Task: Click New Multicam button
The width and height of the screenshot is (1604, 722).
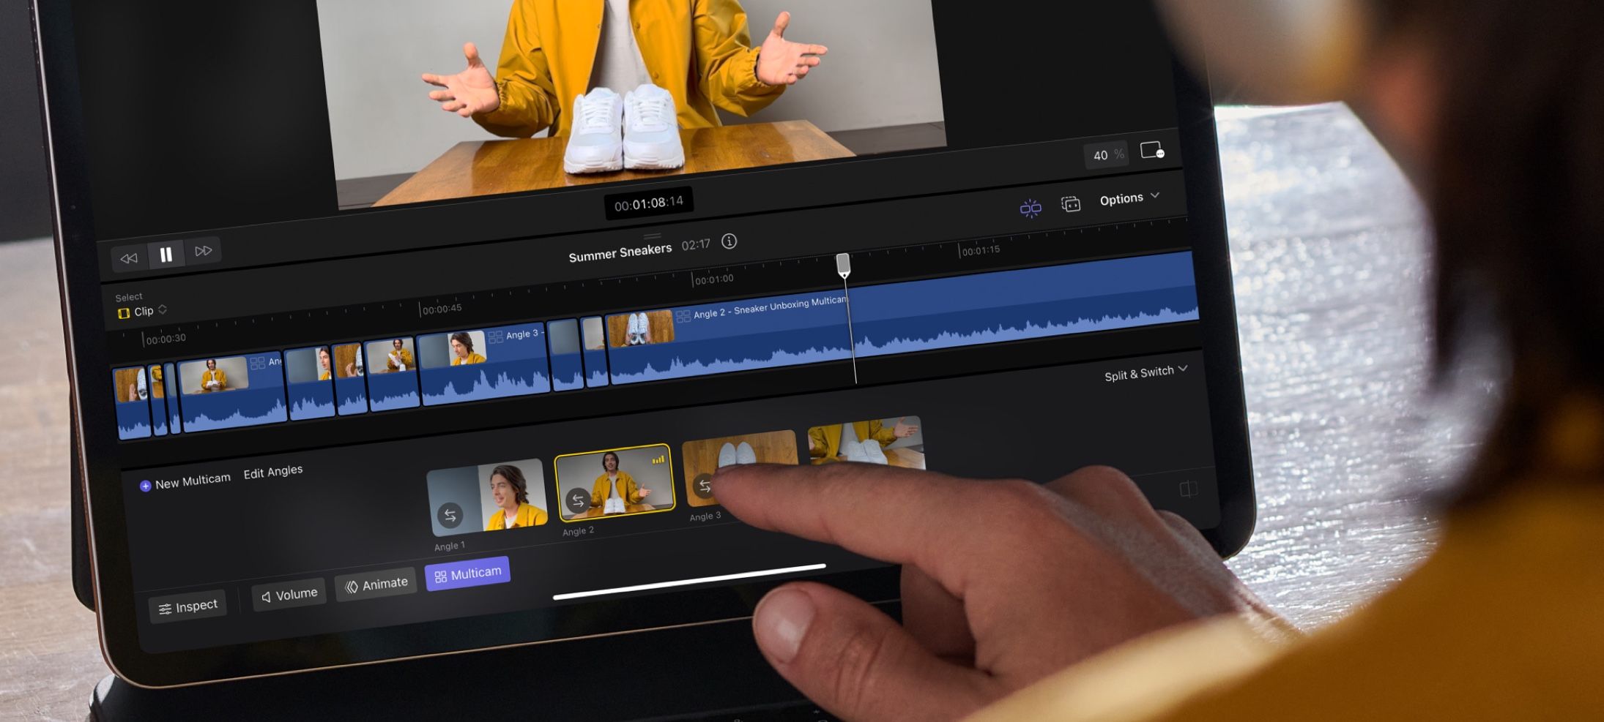Action: click(x=185, y=482)
